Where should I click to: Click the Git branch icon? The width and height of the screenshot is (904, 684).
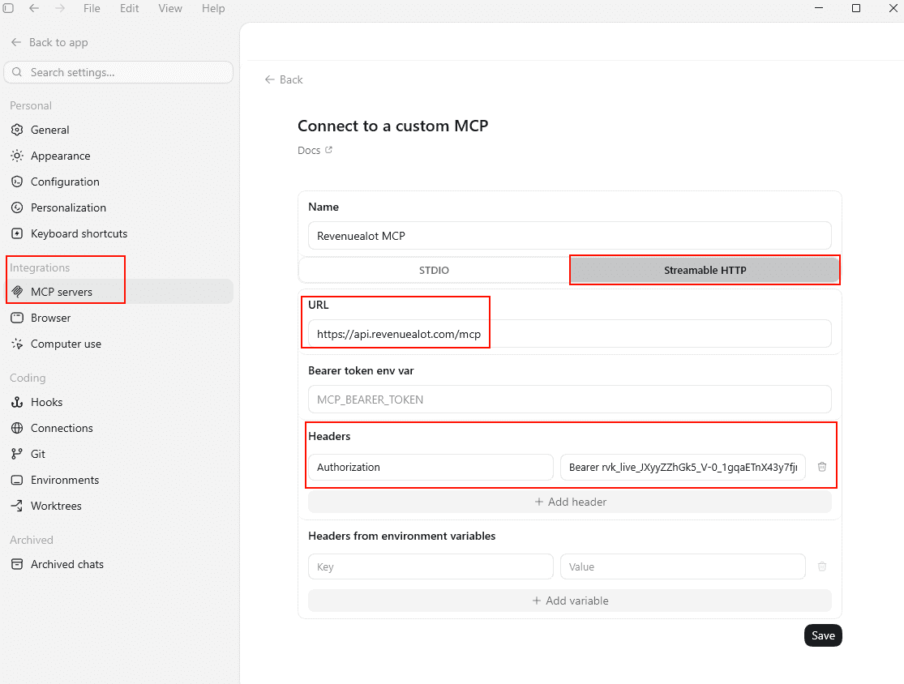pos(17,454)
